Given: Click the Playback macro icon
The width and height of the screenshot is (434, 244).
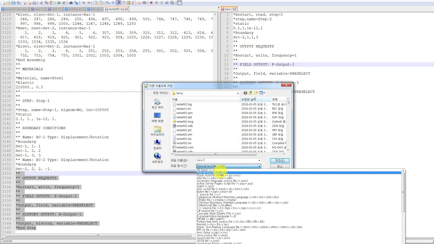Looking at the screenshot, I should 162,3.
